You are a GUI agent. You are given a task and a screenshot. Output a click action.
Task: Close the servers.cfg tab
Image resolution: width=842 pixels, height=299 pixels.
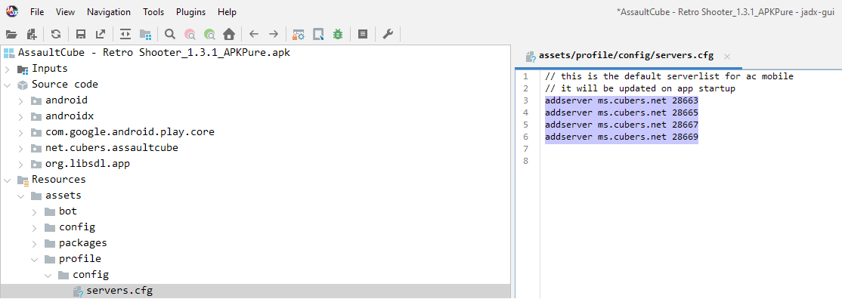point(727,57)
